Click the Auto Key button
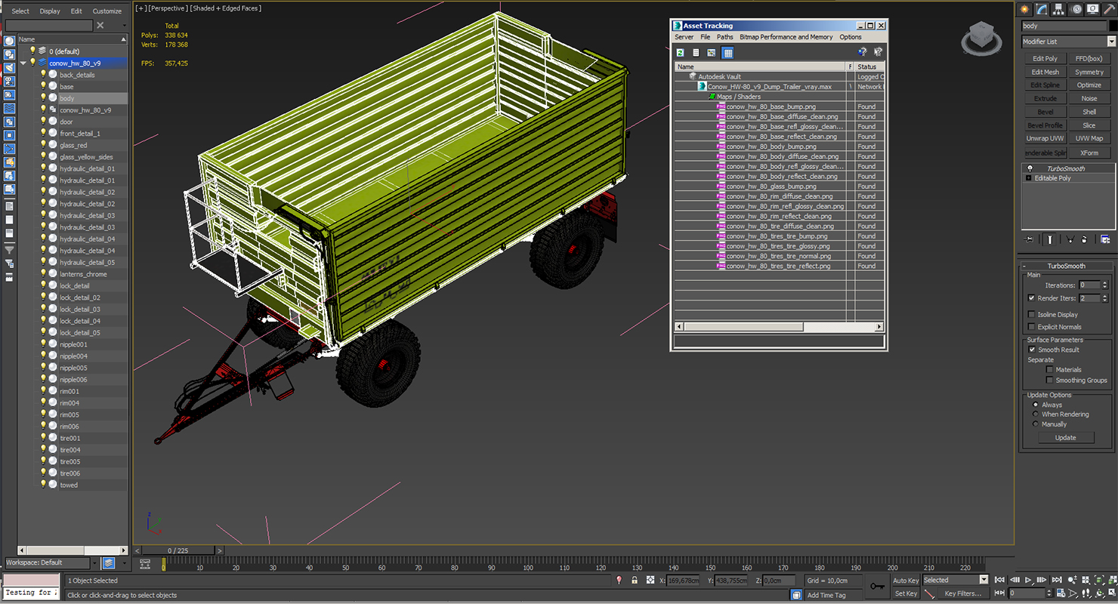This screenshot has width=1118, height=604. [905, 581]
